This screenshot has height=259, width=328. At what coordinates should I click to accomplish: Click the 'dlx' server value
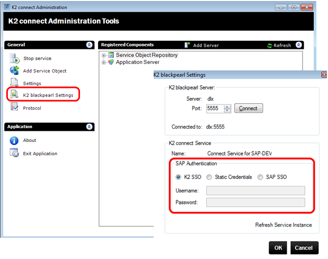point(210,99)
